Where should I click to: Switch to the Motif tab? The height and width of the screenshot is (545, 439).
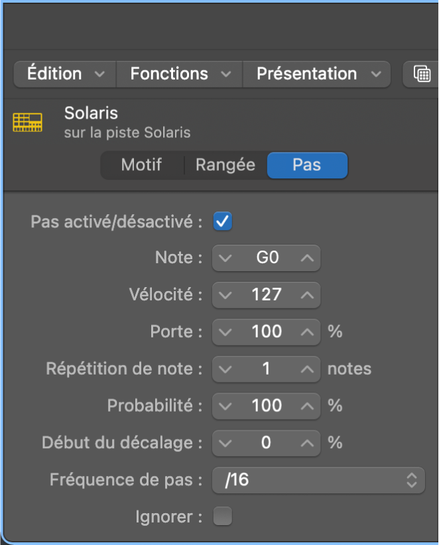142,165
